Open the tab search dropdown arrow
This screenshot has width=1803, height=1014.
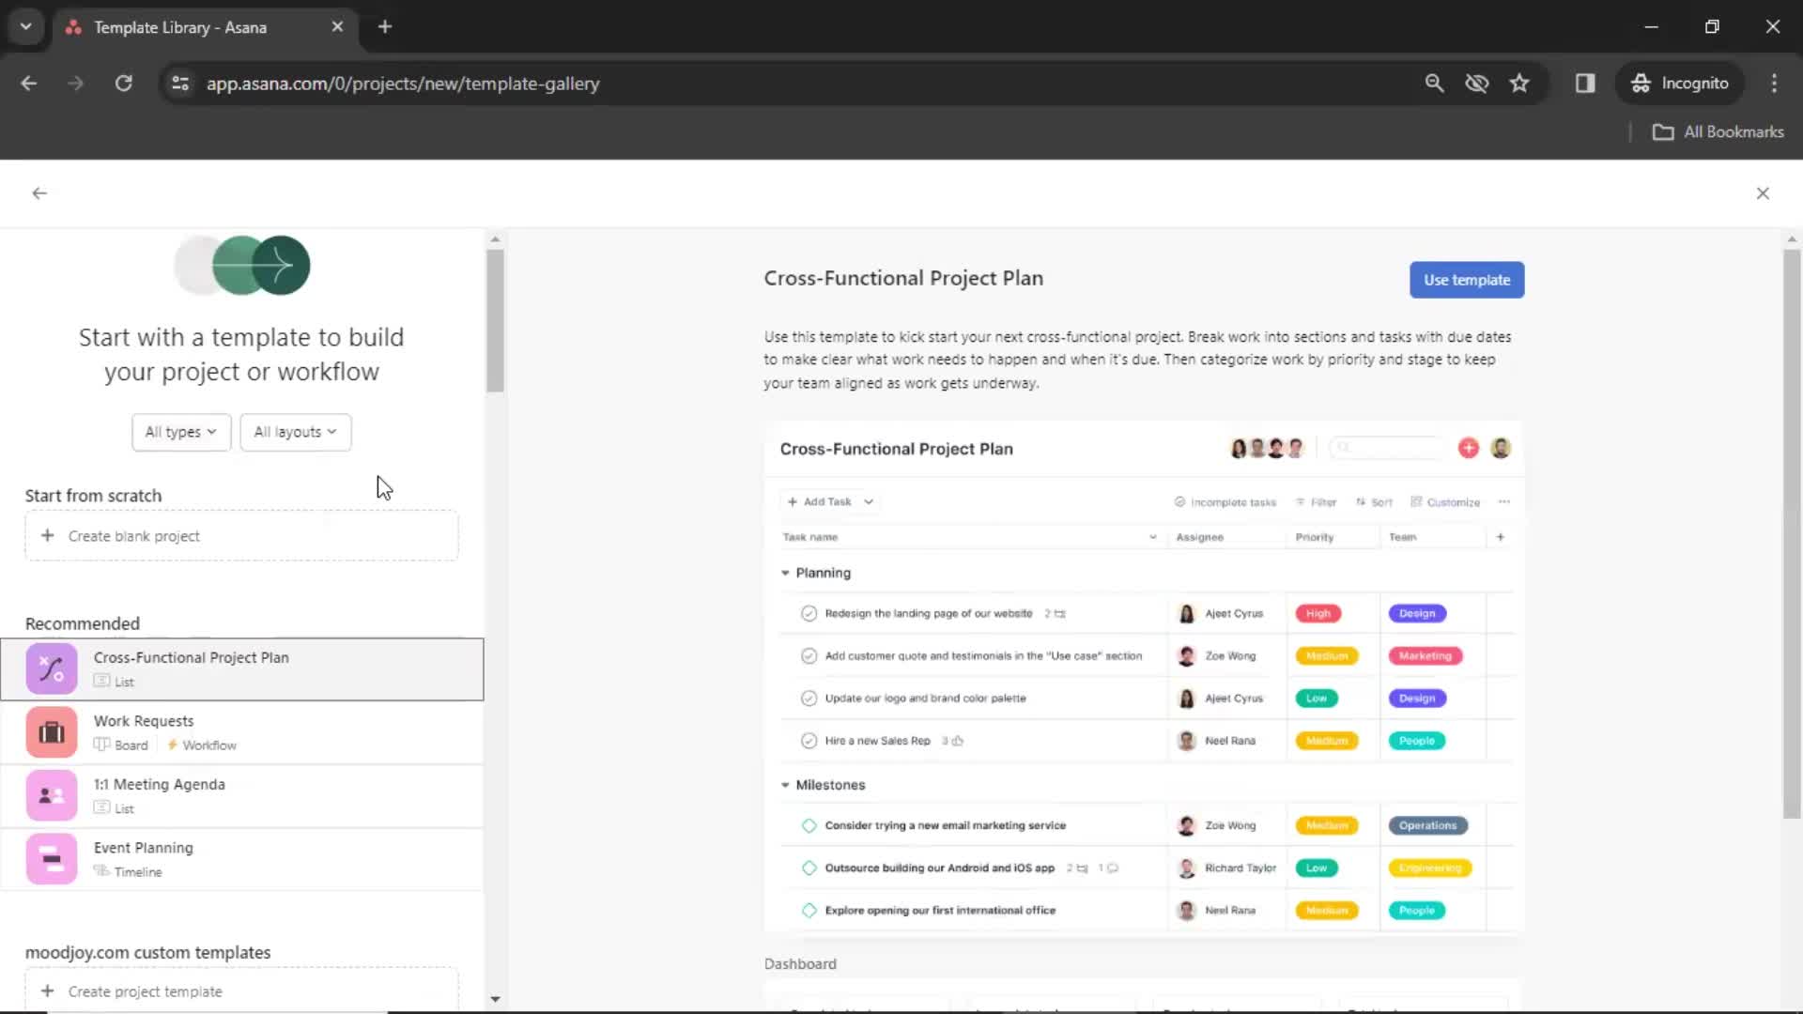click(25, 27)
